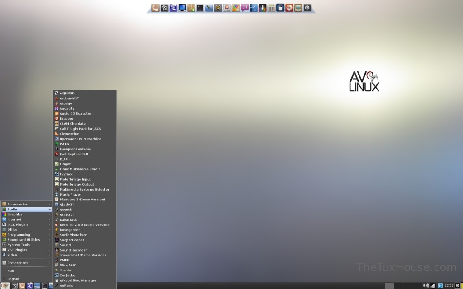Viewport: 463px width, 289px height.
Task: Open the volume speaker icon in the system tray
Action: click(425, 285)
